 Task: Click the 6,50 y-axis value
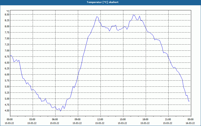click(7, 62)
